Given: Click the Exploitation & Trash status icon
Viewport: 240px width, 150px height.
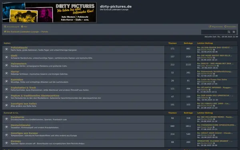Looking at the screenshot, I should coord(6,89).
